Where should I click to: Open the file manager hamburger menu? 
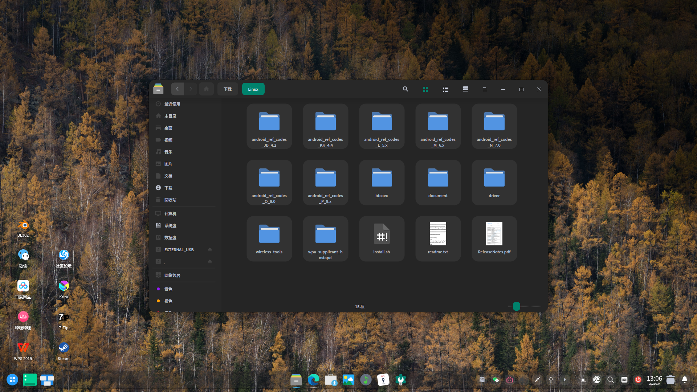[485, 89]
